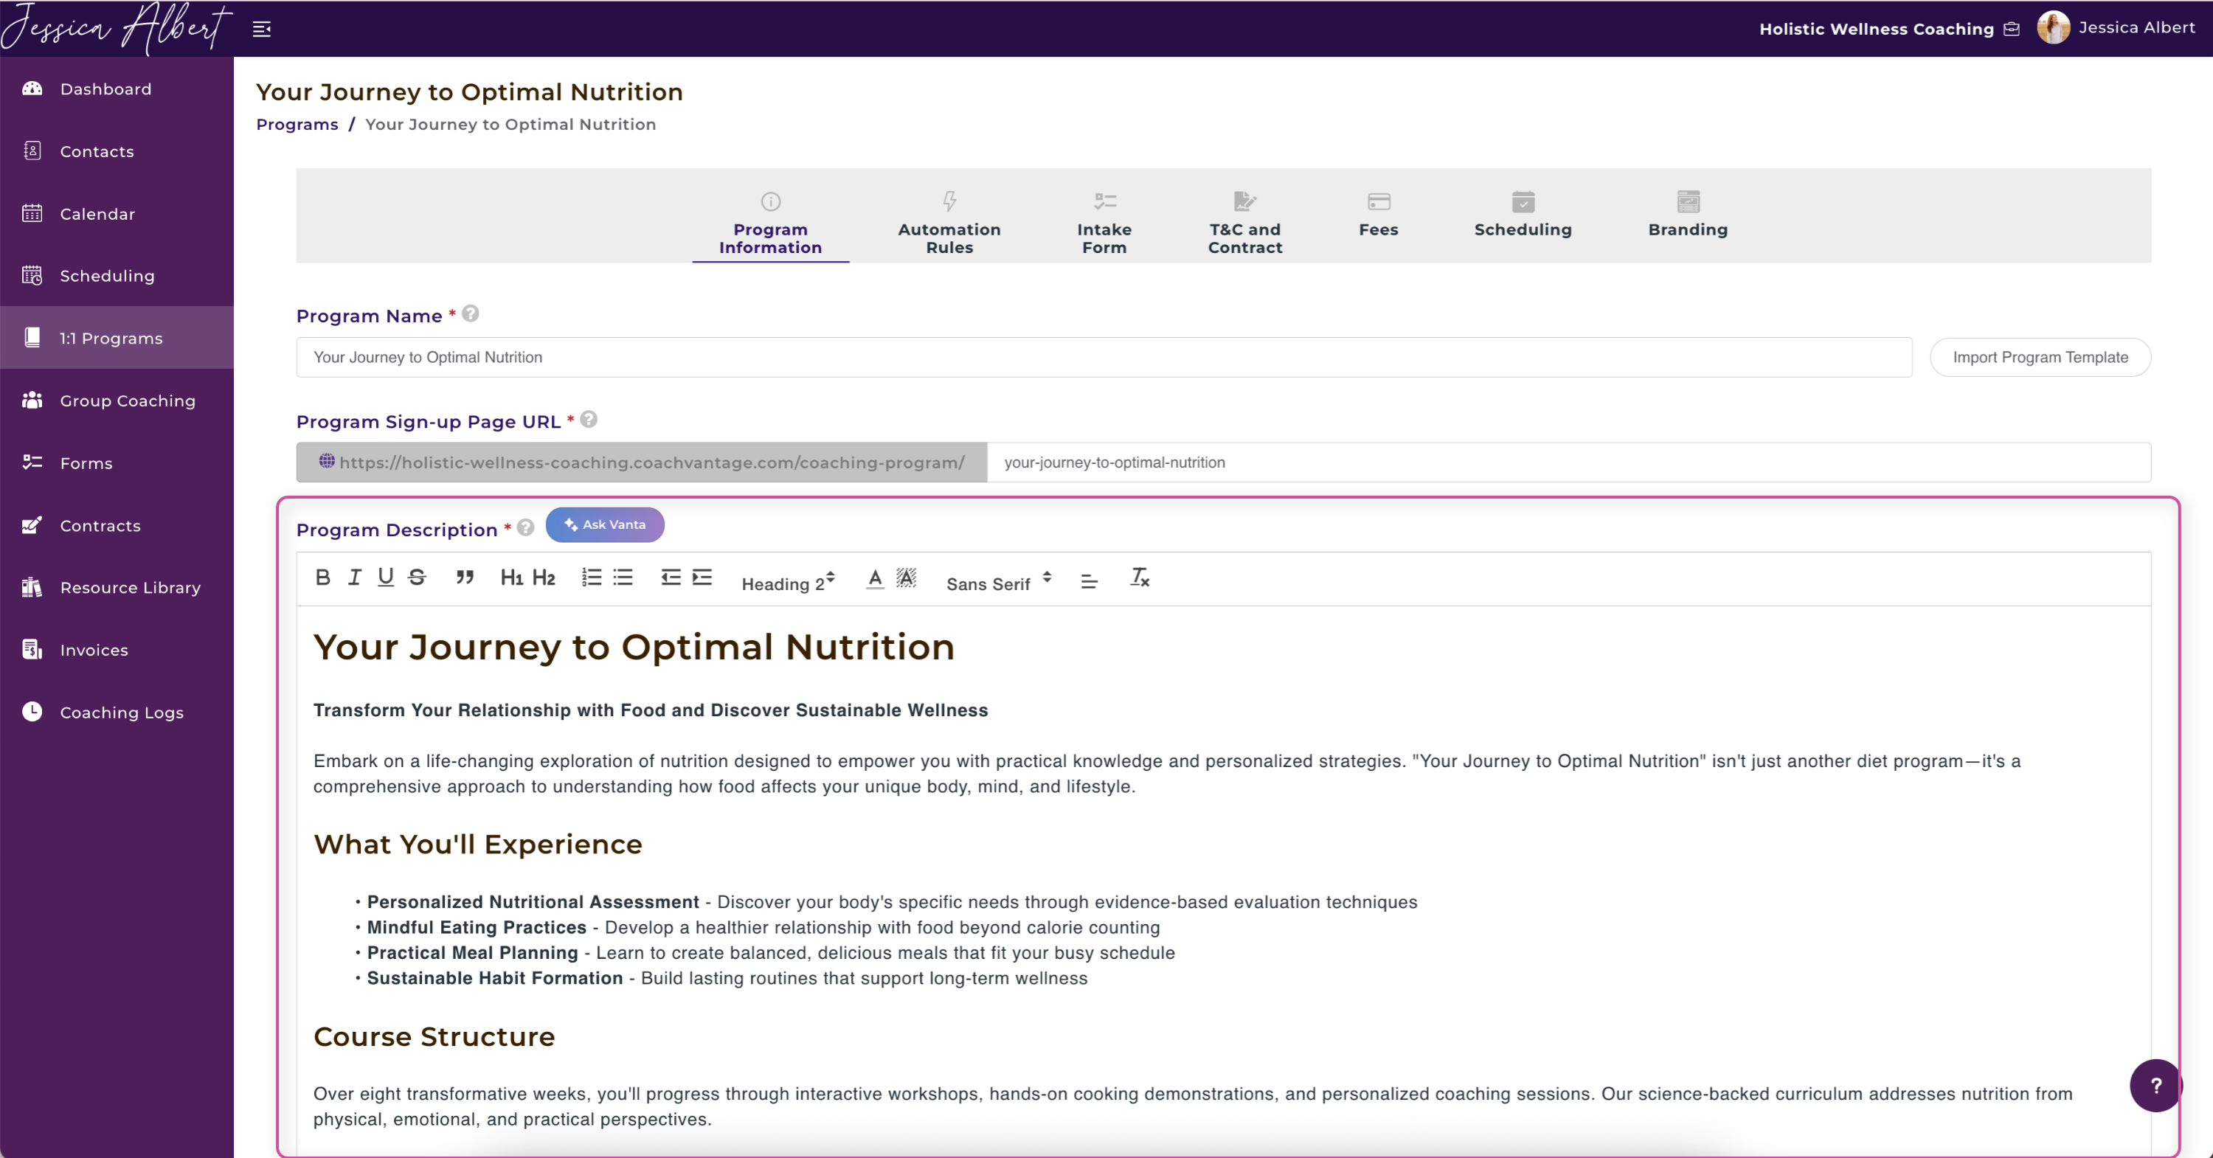Viewport: 2213px width, 1158px height.
Task: Click 'Personalized Nutritional Assessment' bullet text
Action: (533, 902)
